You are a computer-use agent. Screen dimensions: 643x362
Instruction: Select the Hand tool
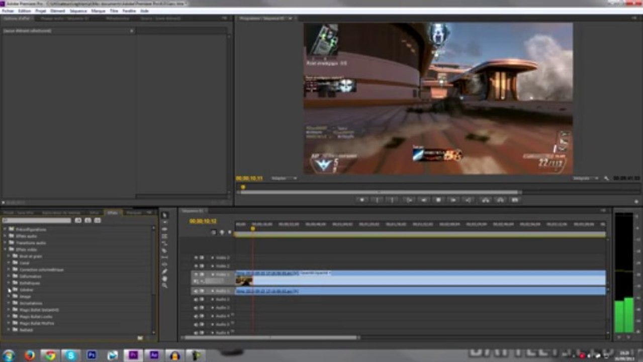164,279
